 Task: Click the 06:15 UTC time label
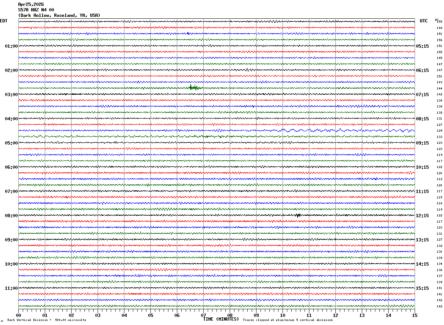tap(422, 70)
